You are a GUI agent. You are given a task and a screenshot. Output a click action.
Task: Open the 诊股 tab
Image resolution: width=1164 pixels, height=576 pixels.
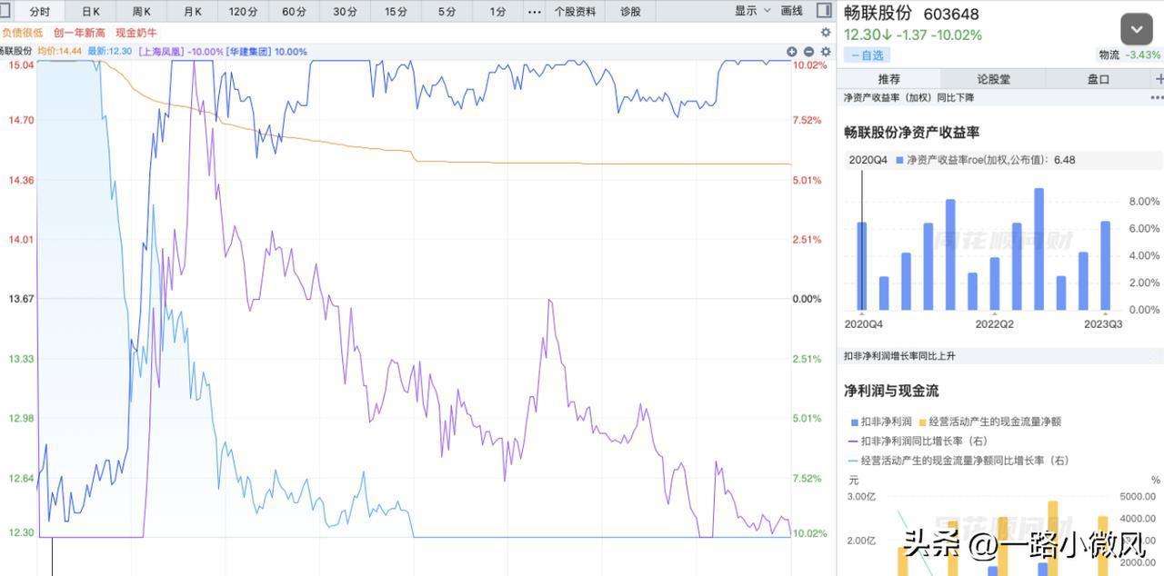(630, 12)
